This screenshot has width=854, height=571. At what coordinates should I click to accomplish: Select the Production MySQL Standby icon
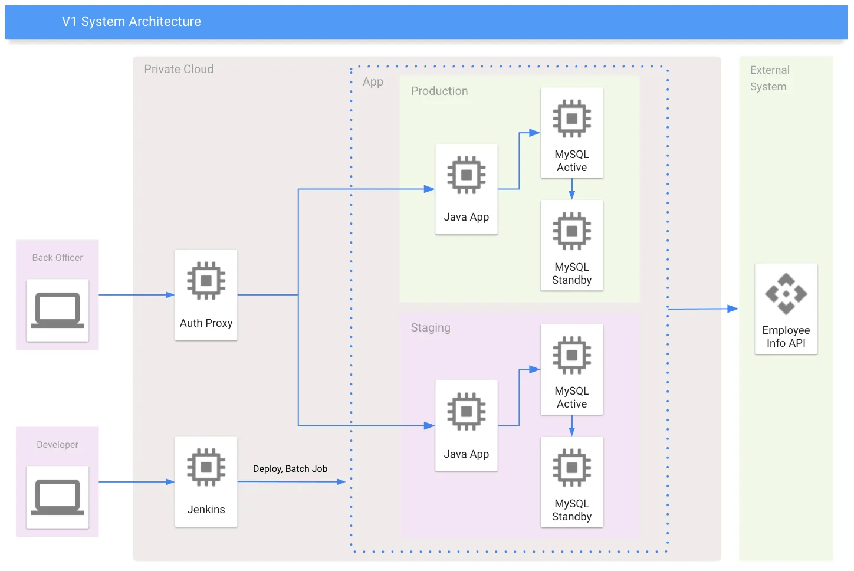coord(571,231)
